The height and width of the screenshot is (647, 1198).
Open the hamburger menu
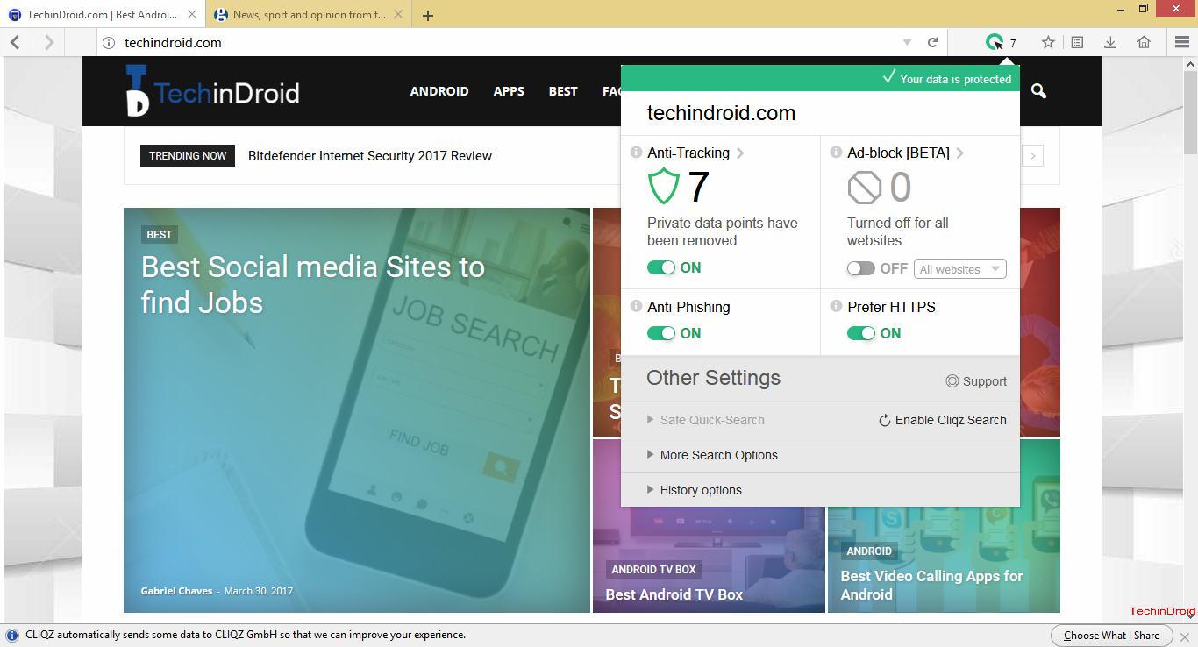(1182, 42)
